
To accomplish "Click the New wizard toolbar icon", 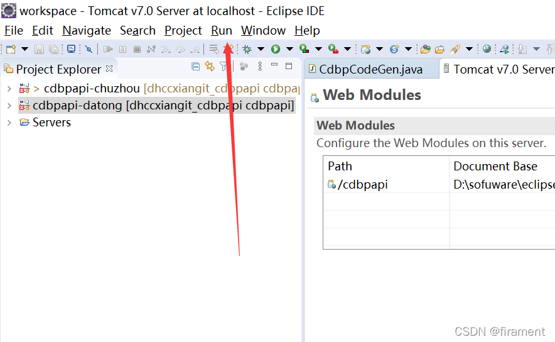I will (11, 49).
